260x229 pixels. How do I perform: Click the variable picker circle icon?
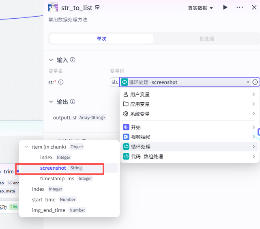pos(255,82)
